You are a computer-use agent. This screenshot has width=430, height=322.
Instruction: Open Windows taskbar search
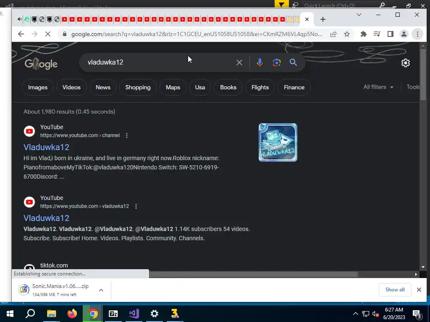pos(30,314)
